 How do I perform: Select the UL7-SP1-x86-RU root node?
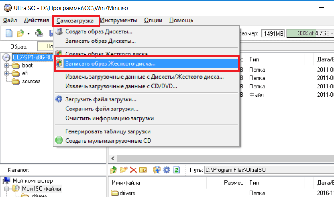(x=32, y=57)
